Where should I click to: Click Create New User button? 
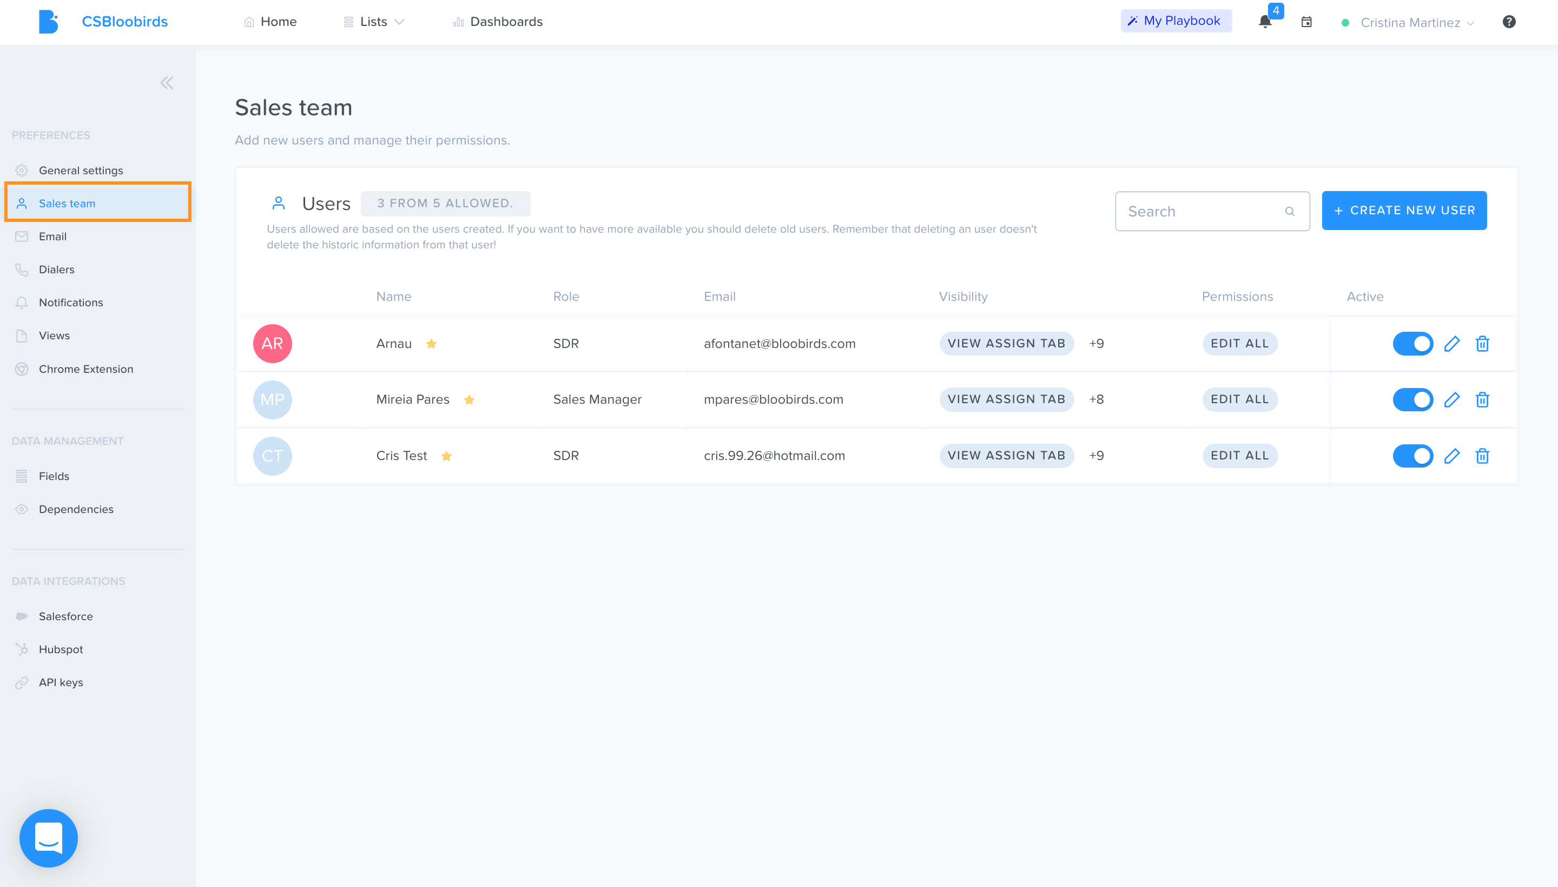point(1404,210)
